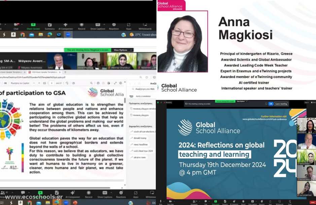316x205 pixels.
Task: Expand caret beside Show Captions below GSA participation slide
Action: click(x=111, y=192)
